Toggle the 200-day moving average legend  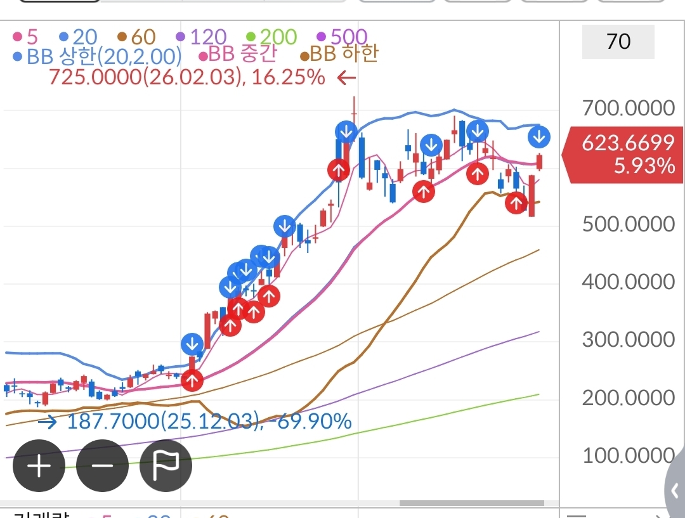[x=271, y=37]
